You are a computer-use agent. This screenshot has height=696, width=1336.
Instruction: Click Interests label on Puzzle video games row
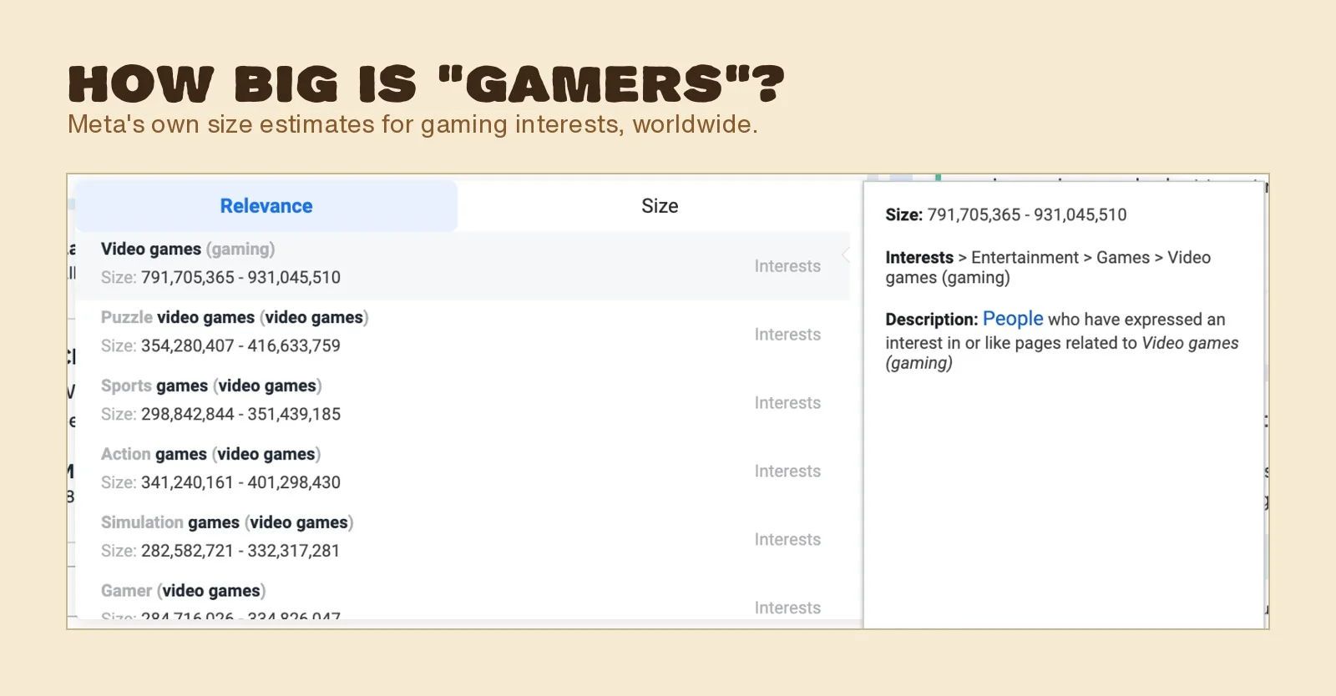[787, 335]
